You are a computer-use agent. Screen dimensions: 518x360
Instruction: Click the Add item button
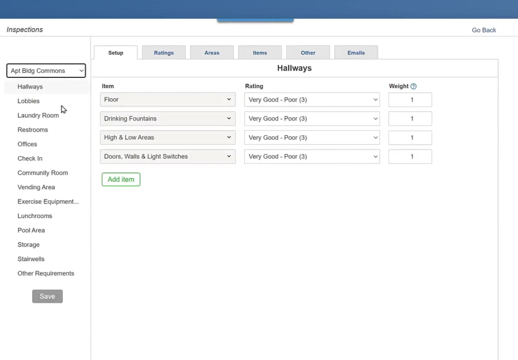(x=121, y=179)
